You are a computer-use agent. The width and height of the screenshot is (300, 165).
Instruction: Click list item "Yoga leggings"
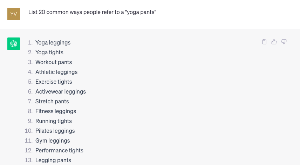click(53, 42)
